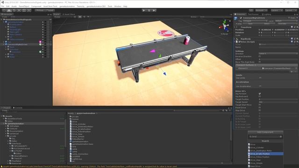Toggle scene audio in the Scene toolbar

pyautogui.click(x=84, y=17)
